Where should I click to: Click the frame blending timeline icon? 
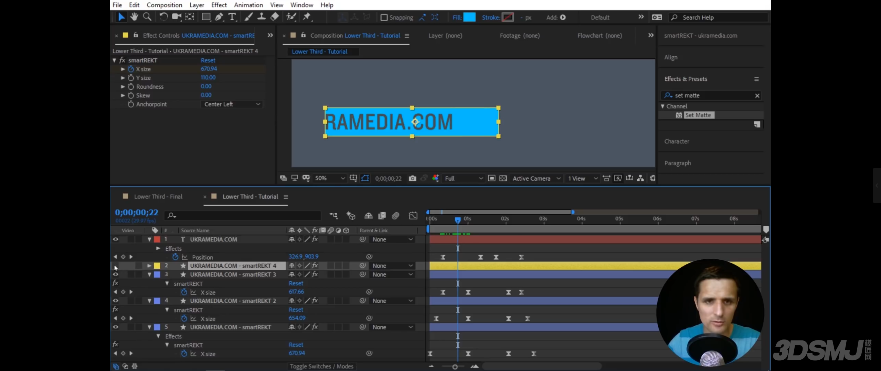(382, 216)
